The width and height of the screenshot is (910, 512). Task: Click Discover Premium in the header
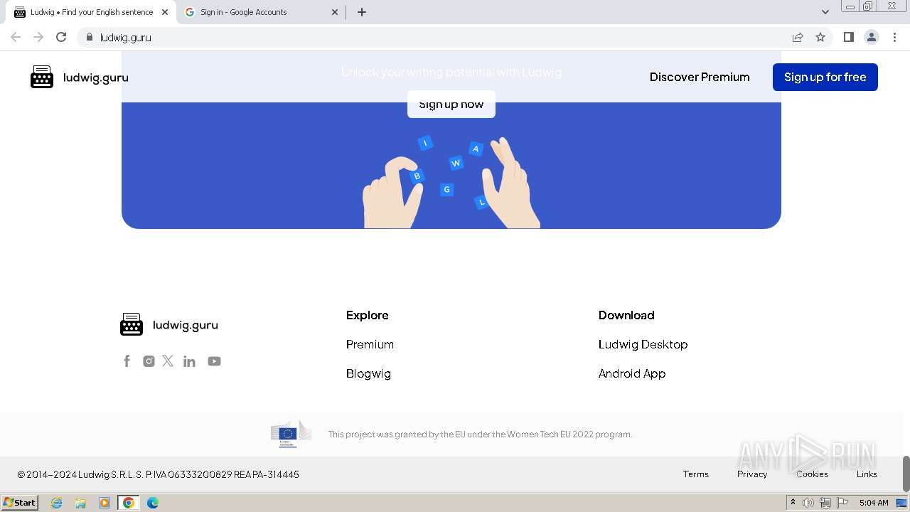pyautogui.click(x=700, y=77)
